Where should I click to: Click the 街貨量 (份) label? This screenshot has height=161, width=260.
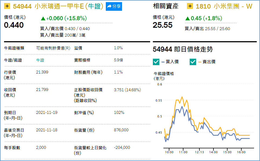[x=84, y=130]
